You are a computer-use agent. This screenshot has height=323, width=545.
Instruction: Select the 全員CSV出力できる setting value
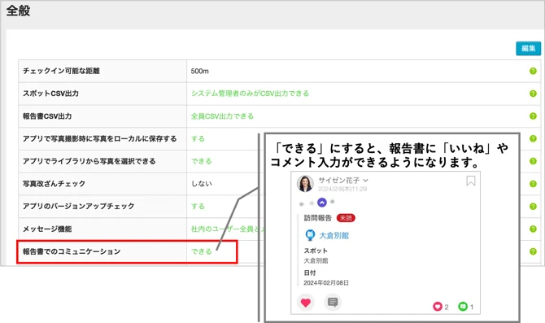[x=222, y=116]
